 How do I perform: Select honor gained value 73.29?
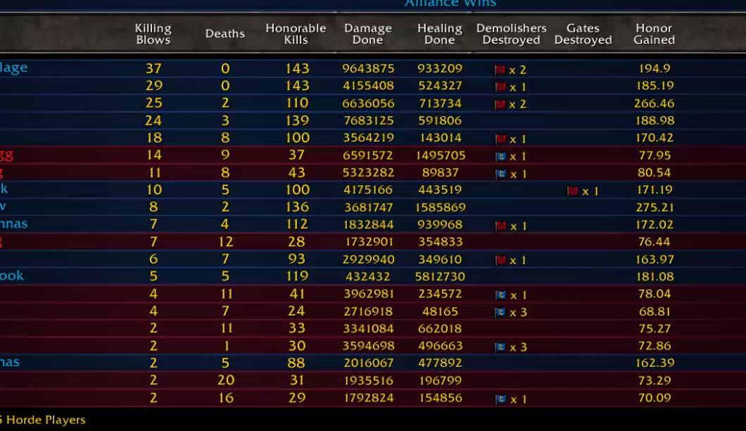tap(655, 380)
